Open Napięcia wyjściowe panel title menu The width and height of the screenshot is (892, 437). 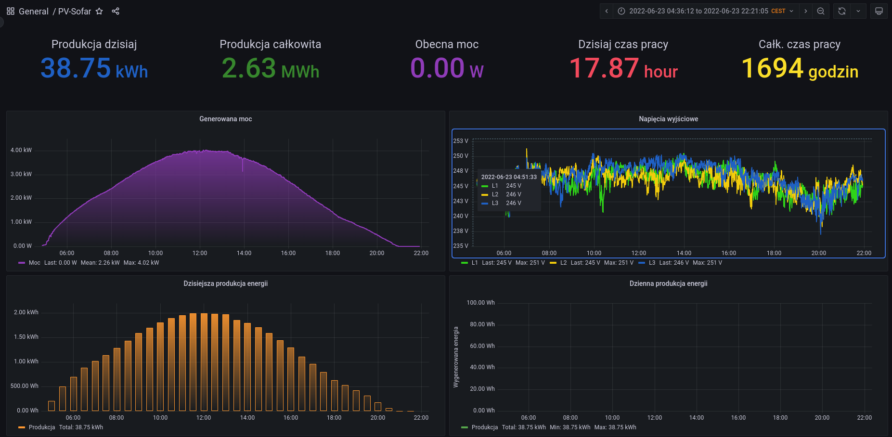(668, 119)
